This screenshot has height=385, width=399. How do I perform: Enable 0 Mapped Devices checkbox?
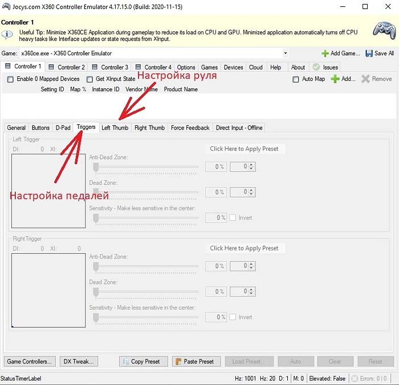pyautogui.click(x=10, y=79)
